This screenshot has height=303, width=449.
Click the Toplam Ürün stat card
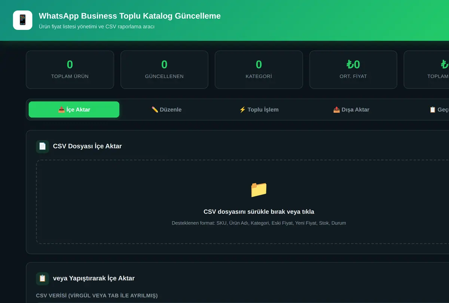pos(70,70)
